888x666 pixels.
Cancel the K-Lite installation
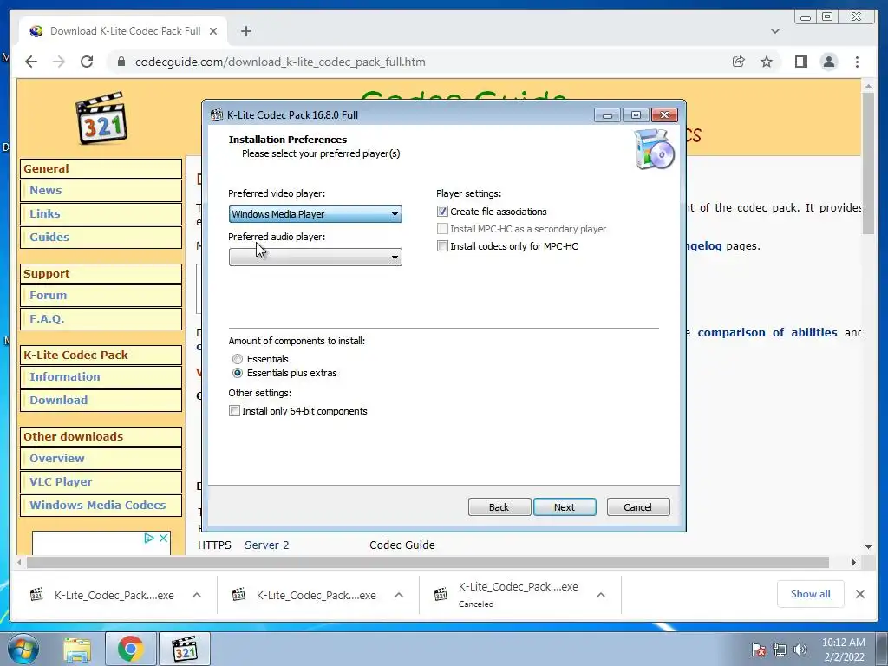637,506
